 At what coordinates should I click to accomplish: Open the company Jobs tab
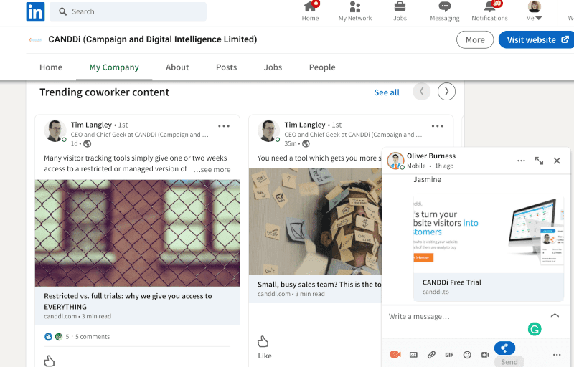[x=273, y=67]
